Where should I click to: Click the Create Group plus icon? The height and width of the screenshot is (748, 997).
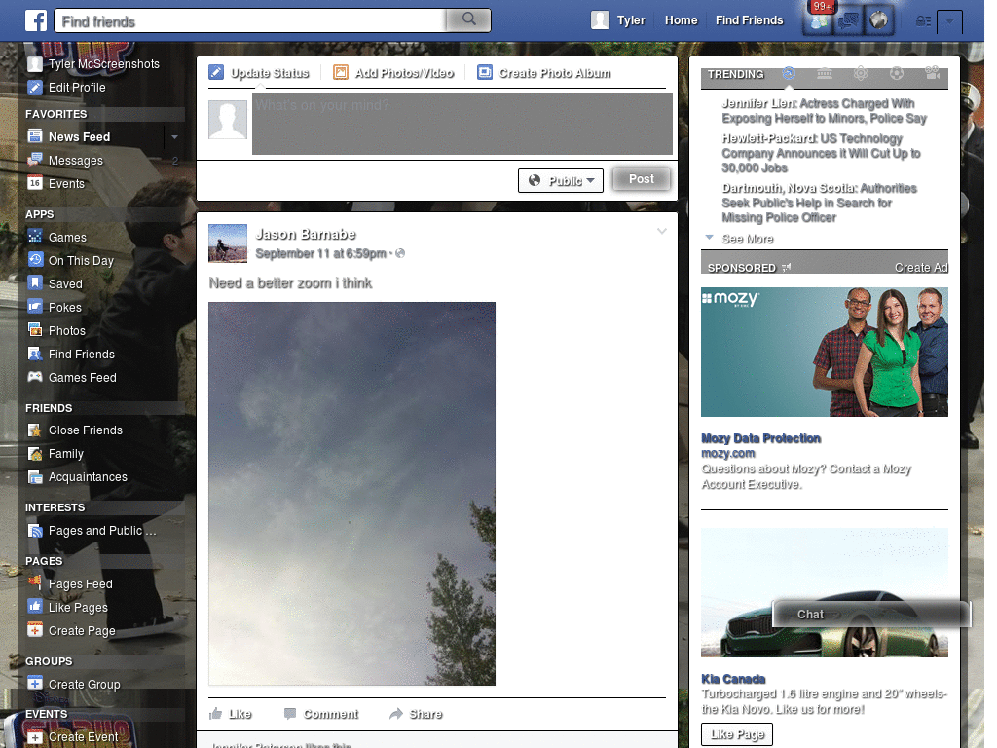tap(35, 683)
